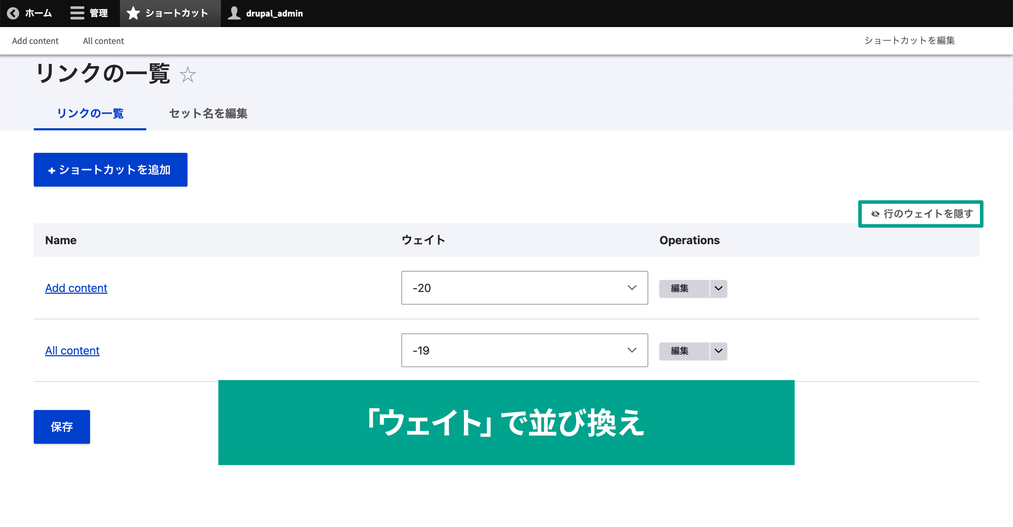The width and height of the screenshot is (1013, 527).
Task: Click the Name column header
Action: [61, 240]
